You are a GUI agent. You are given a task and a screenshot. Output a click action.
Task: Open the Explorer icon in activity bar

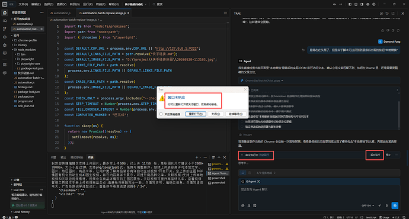5,13
